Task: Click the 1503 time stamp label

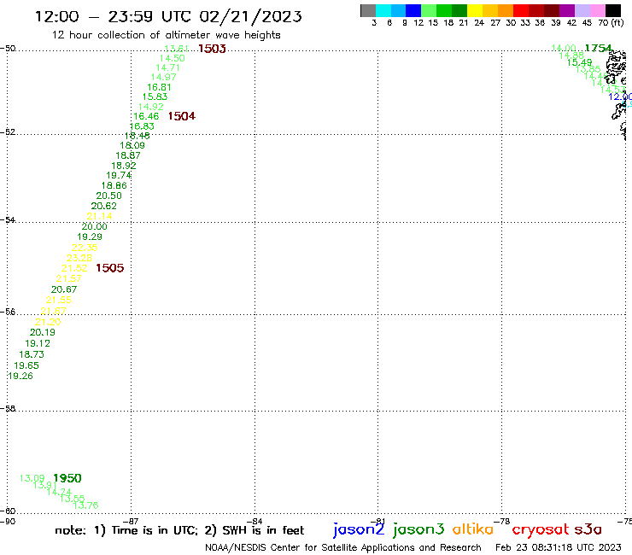Action: [x=212, y=49]
